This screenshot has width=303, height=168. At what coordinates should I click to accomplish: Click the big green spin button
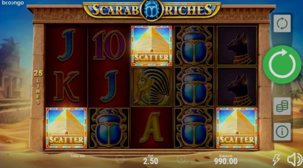(282, 64)
